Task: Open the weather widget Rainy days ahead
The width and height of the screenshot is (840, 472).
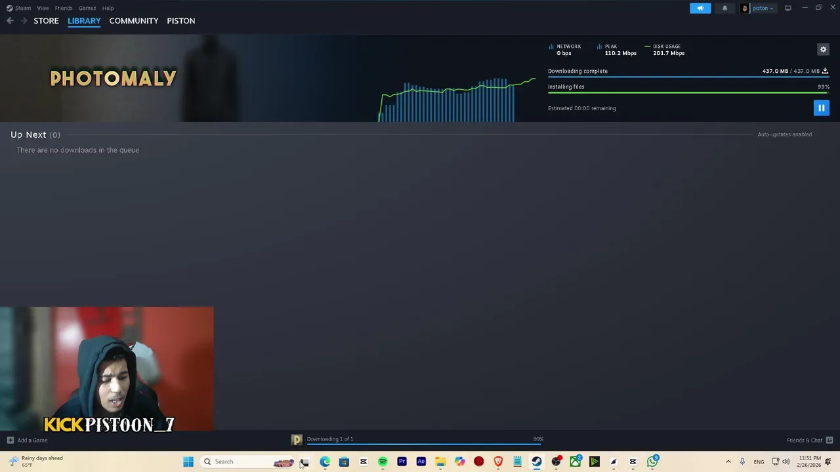Action: coord(36,462)
